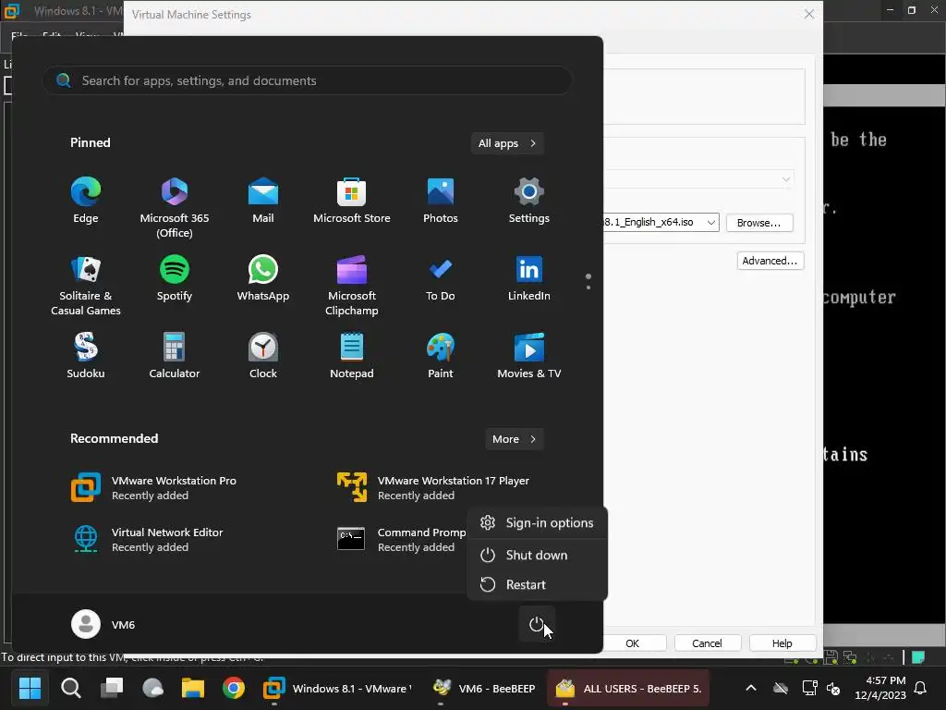Screen dimensions: 946x710
Task: Launch Microsoft 365 (Office) app
Action: (x=175, y=208)
